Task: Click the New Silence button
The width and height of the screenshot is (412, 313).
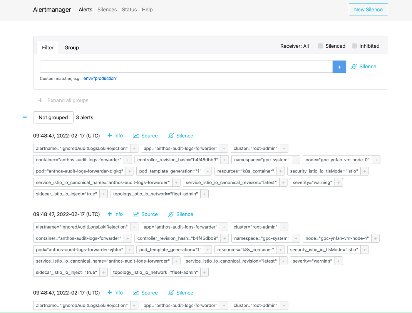Action: (368, 10)
